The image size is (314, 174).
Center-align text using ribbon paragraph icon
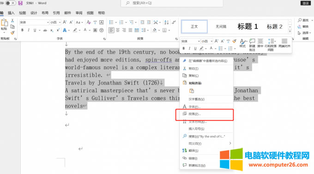coord(118,30)
